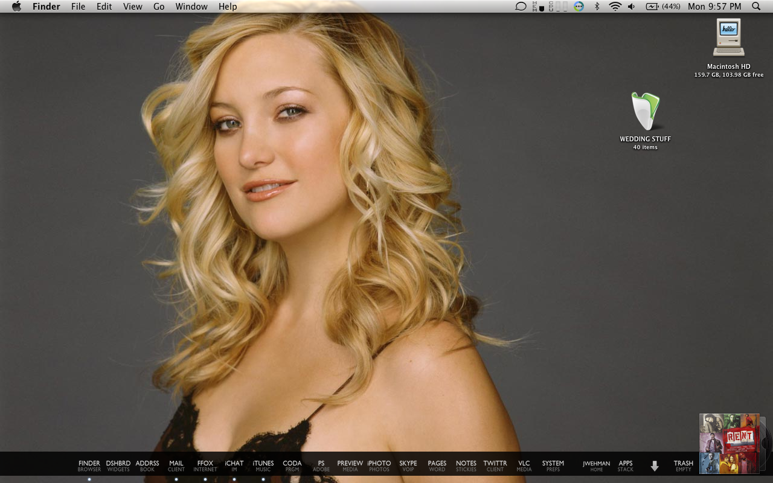
Task: Open iCHAT IM from the dock
Action: (x=234, y=466)
